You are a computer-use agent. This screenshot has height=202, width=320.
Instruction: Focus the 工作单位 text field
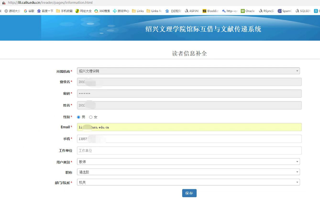[x=189, y=150]
